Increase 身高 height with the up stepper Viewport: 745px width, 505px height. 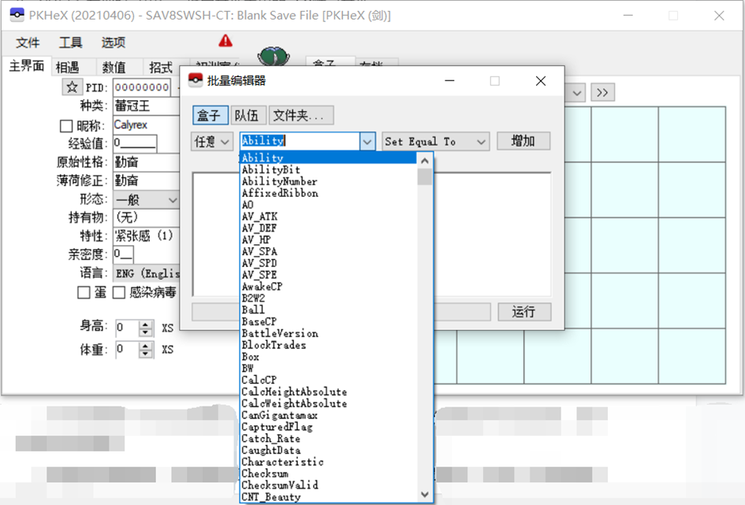[x=146, y=324]
